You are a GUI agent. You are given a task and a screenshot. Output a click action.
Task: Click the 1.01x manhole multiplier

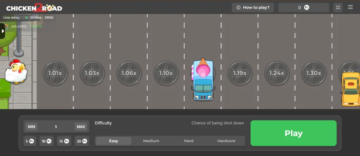click(55, 73)
